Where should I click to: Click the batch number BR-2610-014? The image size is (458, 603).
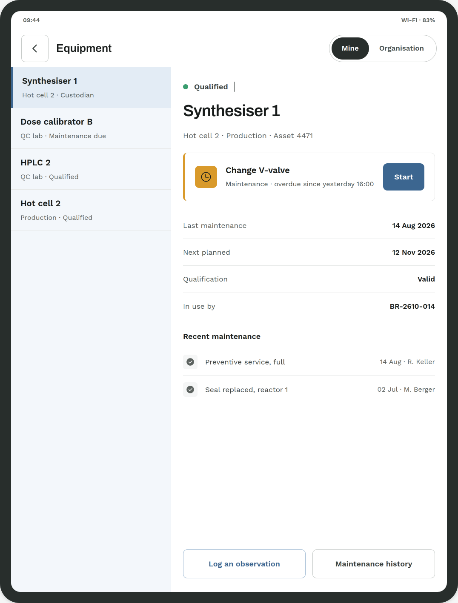point(412,306)
